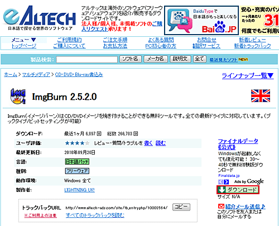Expand ラインナップ一覧▼ lineup list
The height and width of the screenshot is (226, 279).
pyautogui.click(x=248, y=75)
